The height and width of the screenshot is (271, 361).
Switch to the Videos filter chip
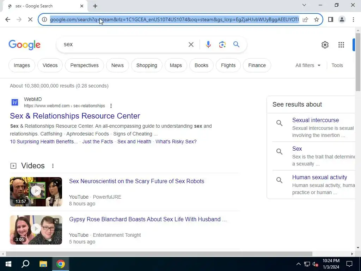click(50, 65)
